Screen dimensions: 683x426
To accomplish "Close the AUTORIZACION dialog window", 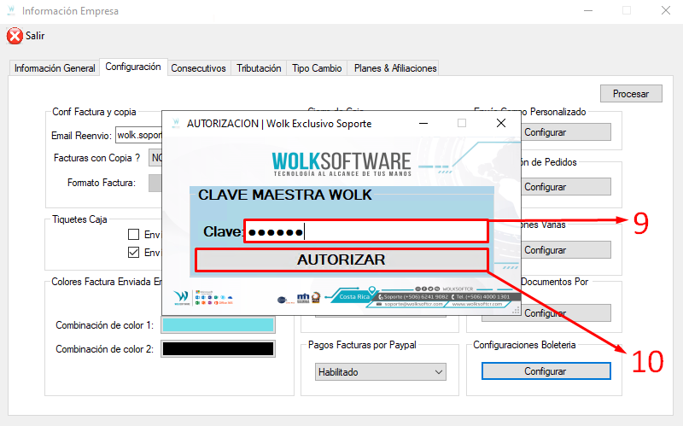I will pyautogui.click(x=501, y=123).
